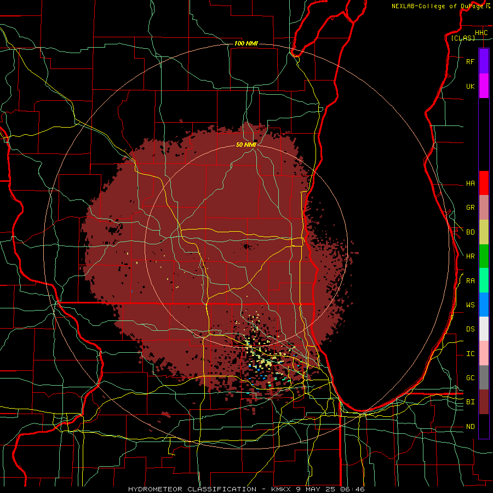Click the RF purple legend swatch
This screenshot has height=493, width=493.
coord(484,61)
